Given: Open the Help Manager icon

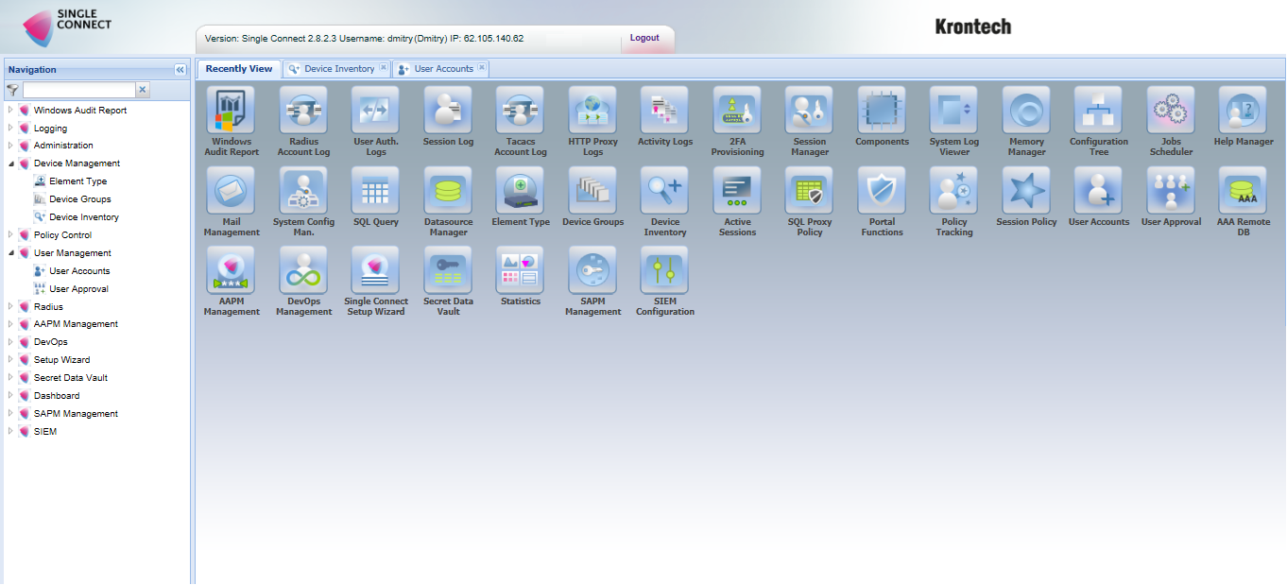Looking at the screenshot, I should pyautogui.click(x=1243, y=111).
